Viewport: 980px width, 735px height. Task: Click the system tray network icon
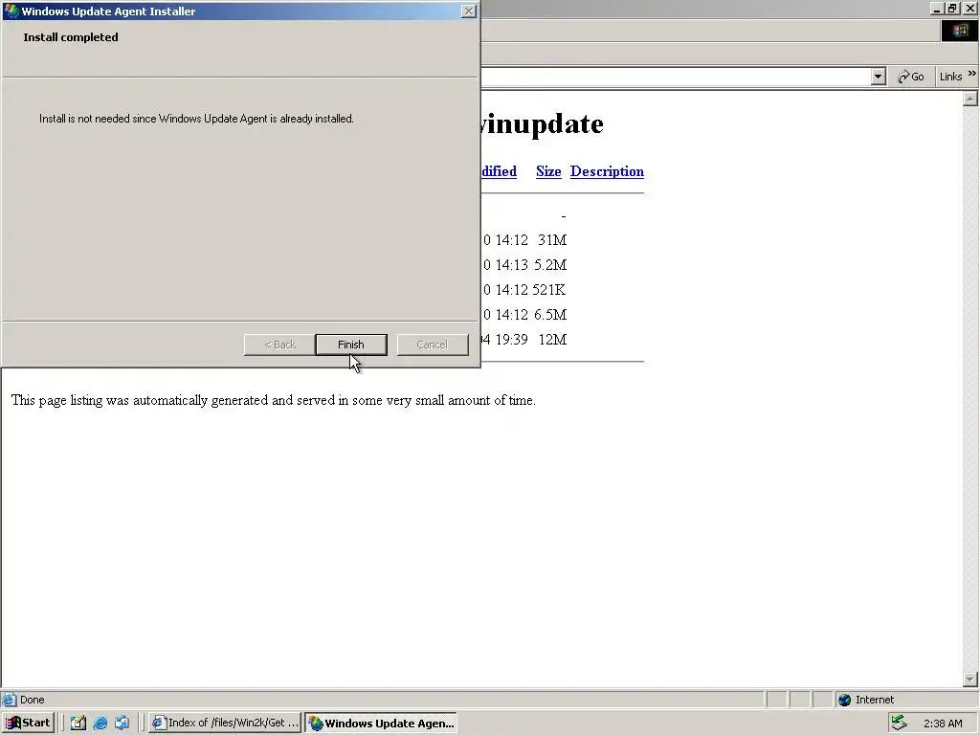(899, 723)
